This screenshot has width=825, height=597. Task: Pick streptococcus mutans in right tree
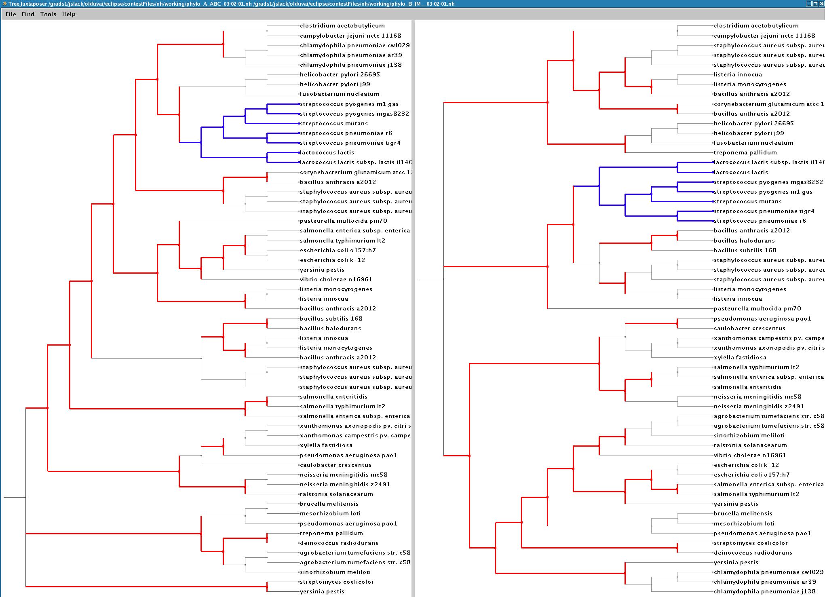(x=747, y=201)
